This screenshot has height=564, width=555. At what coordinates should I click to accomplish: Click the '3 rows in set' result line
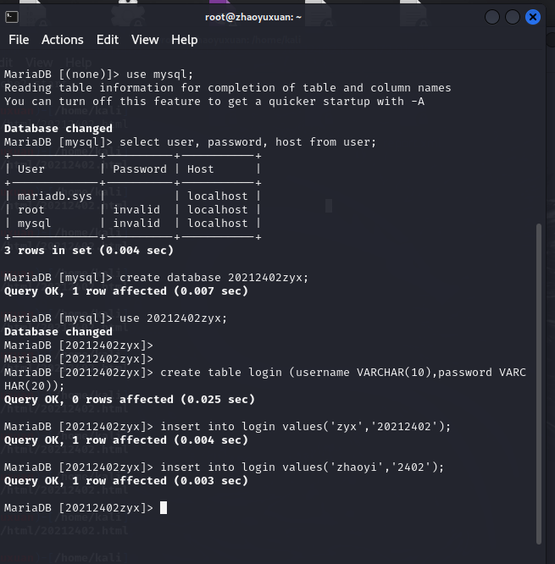tap(89, 250)
